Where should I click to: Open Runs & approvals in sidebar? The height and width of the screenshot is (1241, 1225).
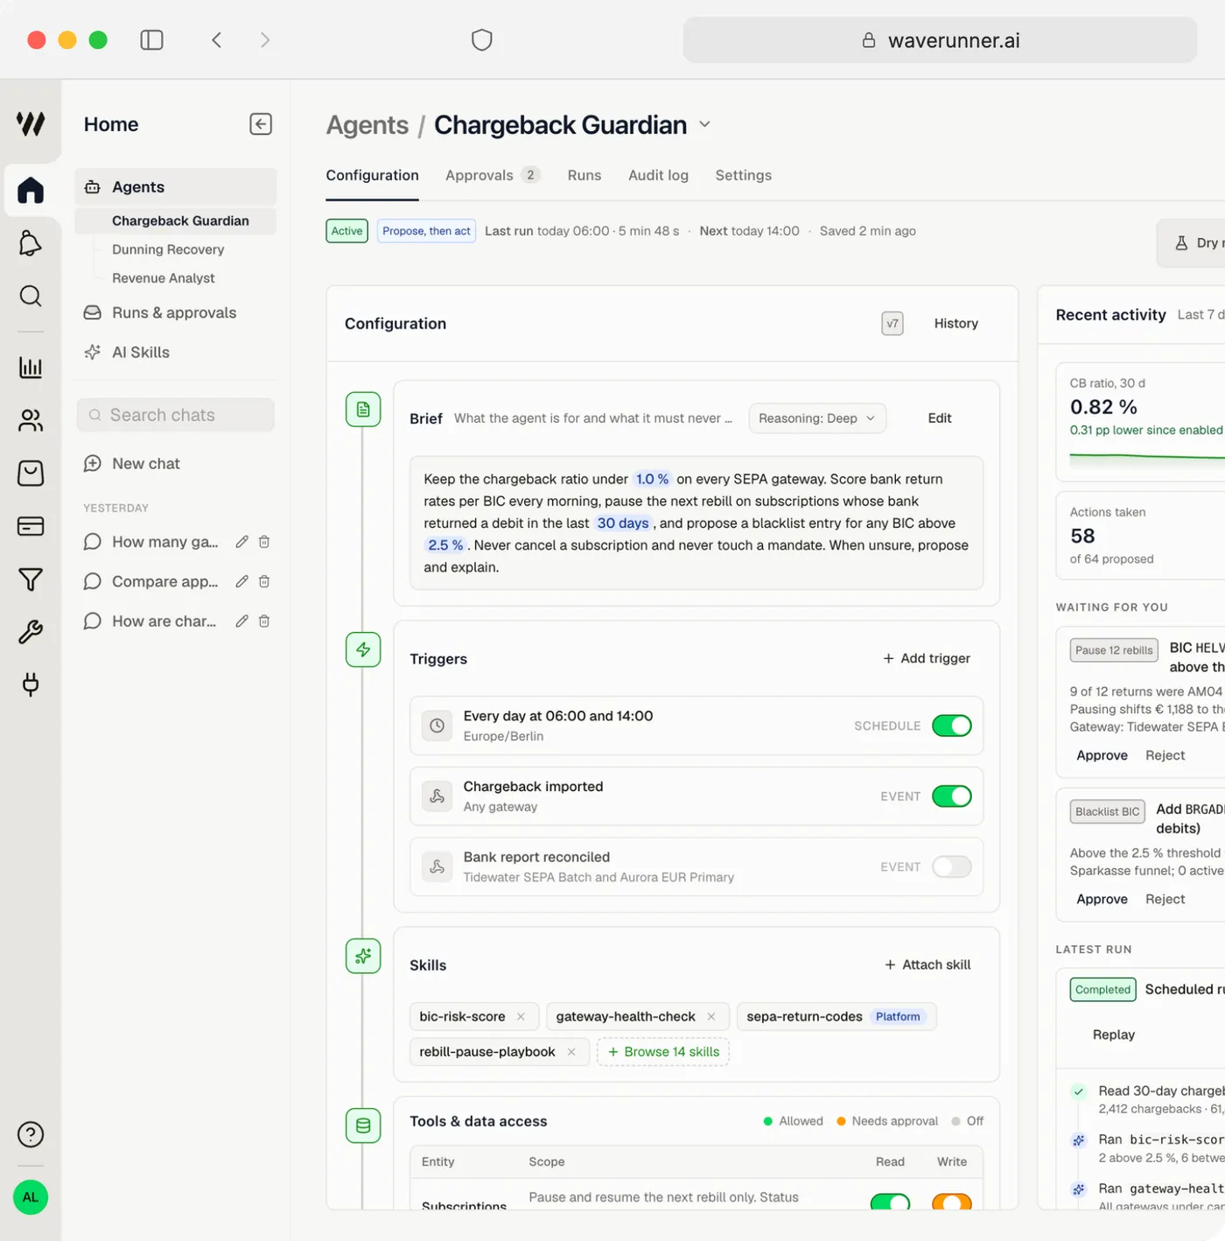tap(175, 312)
